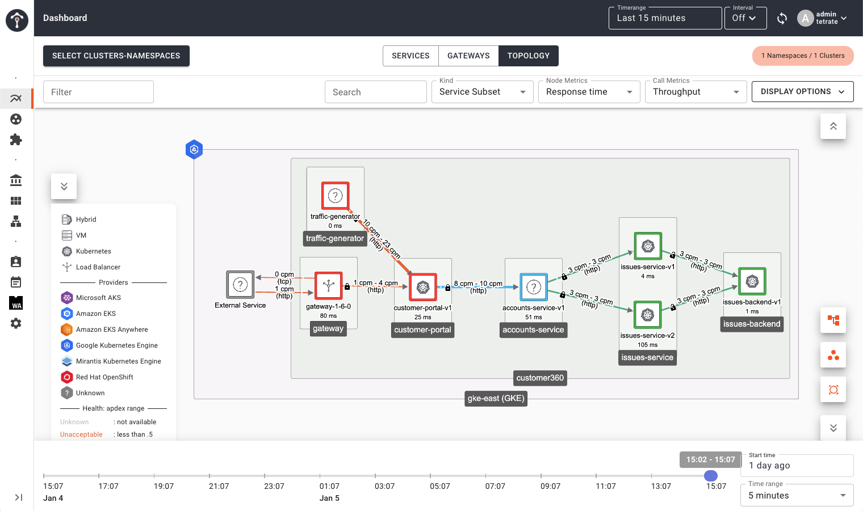Screen dimensions: 863x511
Task: Click the Select Clusters-Namespaces button
Action: point(116,56)
